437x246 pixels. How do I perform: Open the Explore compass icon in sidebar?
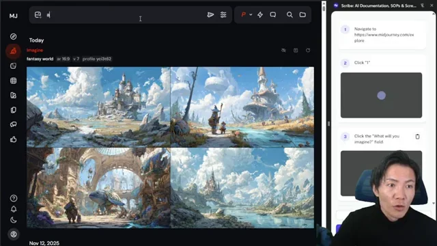(x=13, y=36)
